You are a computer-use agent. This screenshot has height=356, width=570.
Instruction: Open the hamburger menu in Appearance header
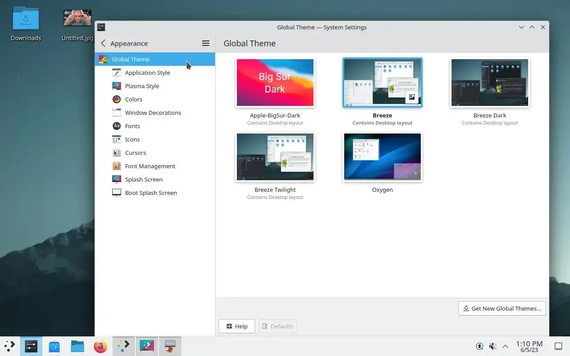(x=206, y=43)
